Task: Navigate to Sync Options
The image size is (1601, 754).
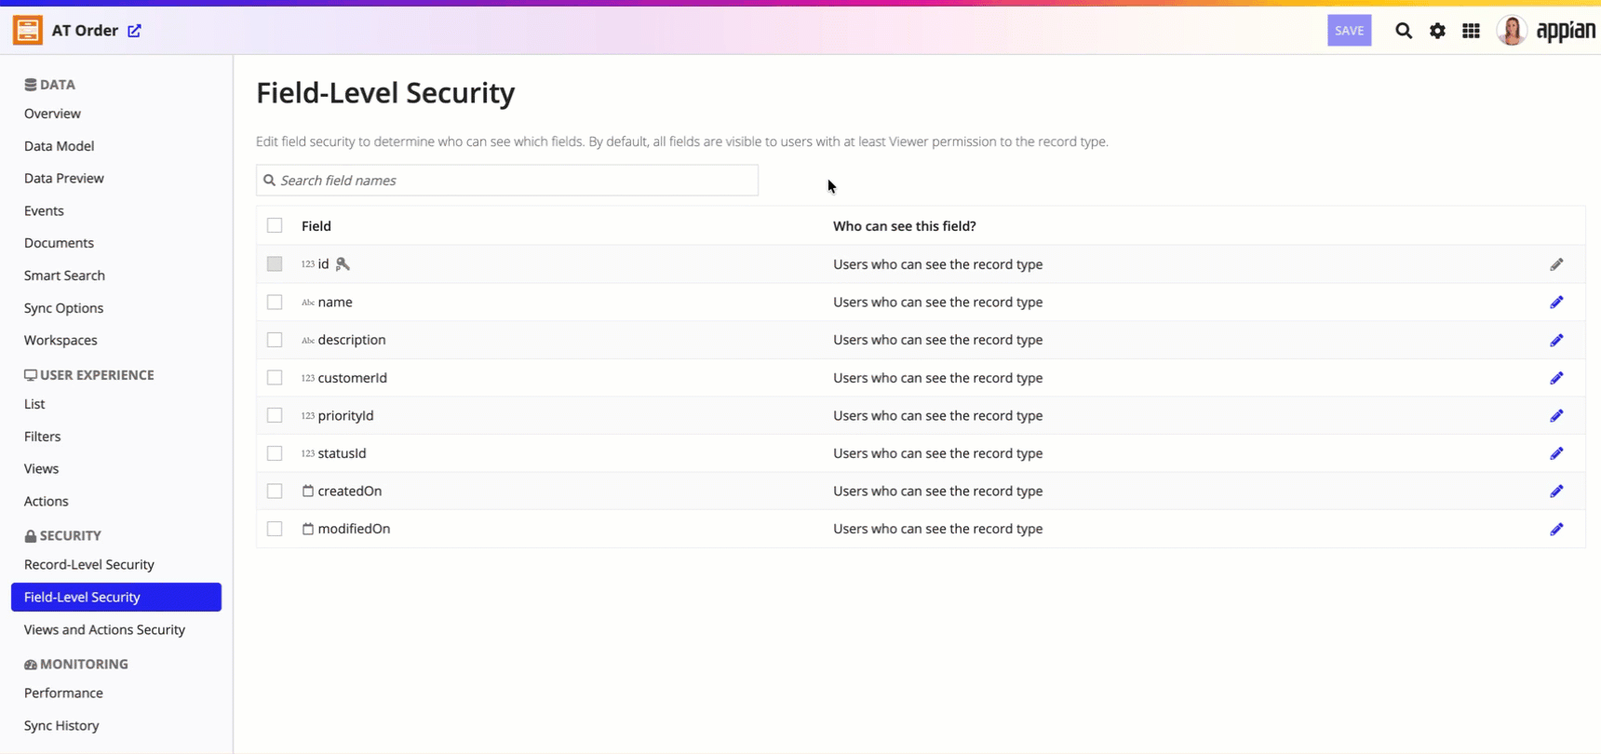Action: (63, 308)
